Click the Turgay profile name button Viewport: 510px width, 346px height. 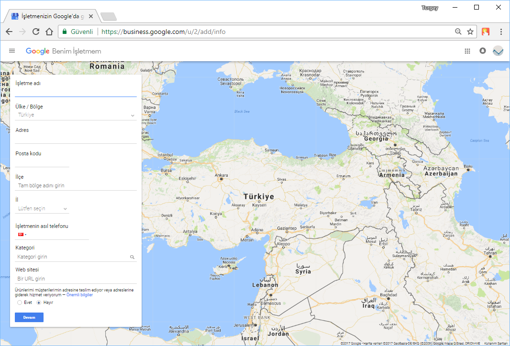(430, 8)
